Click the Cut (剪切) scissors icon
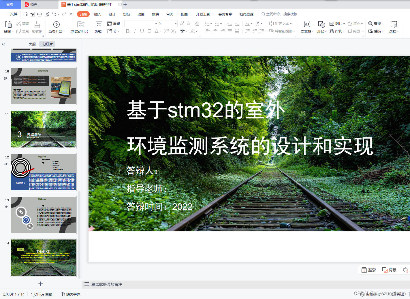Screen dimensions: 410x299 (19, 24)
